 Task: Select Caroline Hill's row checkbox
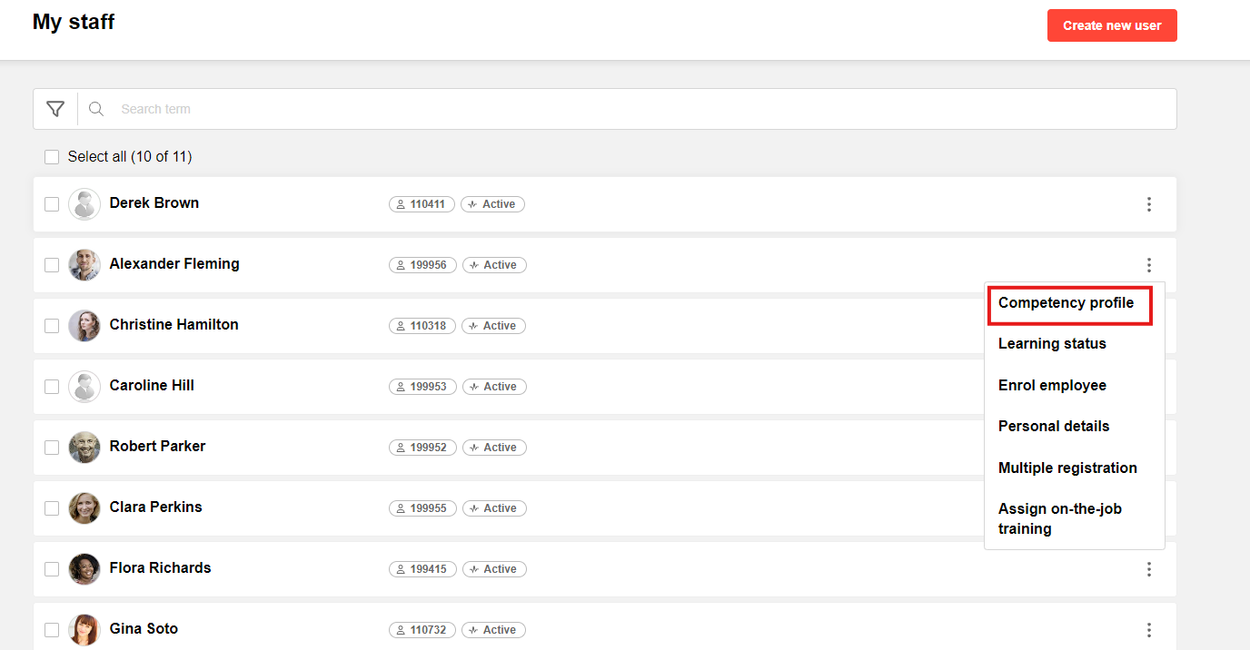(52, 387)
